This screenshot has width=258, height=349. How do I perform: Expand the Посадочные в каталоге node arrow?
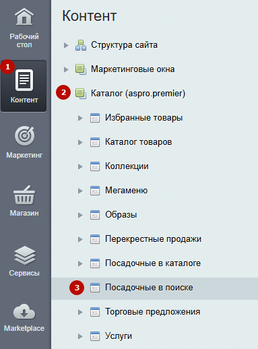[x=80, y=263]
